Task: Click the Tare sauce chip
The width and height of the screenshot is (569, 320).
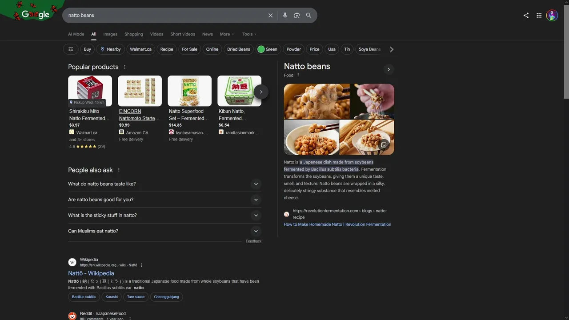Action: pyautogui.click(x=136, y=297)
